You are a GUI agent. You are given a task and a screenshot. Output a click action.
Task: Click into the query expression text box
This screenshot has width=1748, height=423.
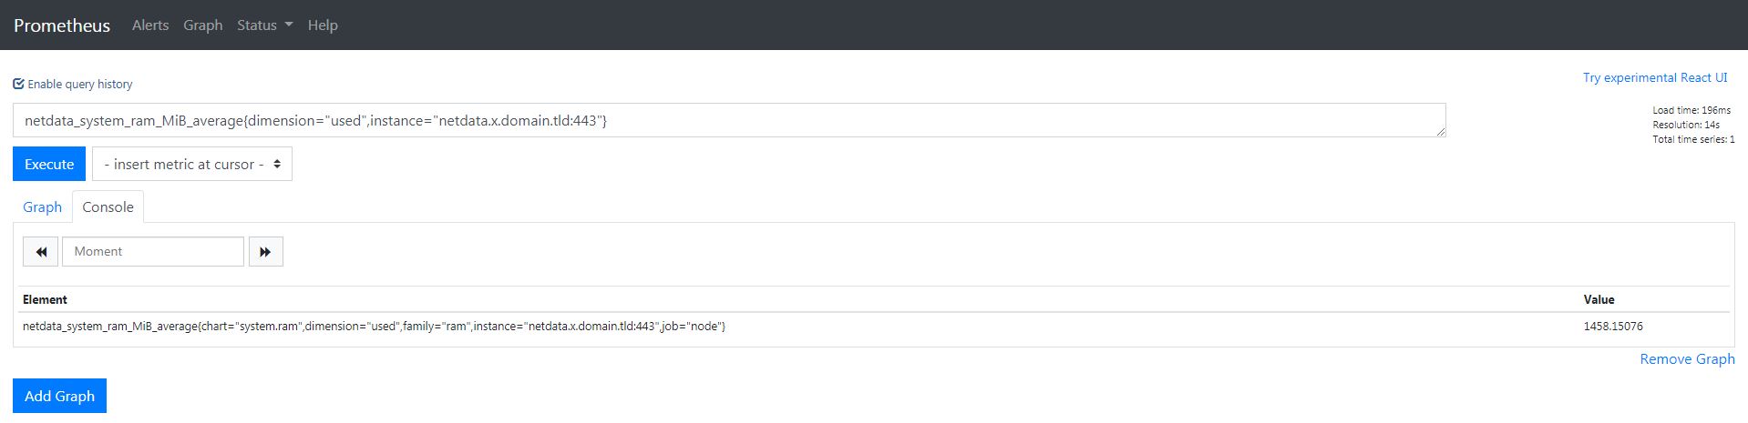pos(729,120)
